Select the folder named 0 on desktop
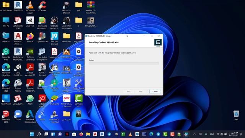The image size is (245, 138). 78,22
